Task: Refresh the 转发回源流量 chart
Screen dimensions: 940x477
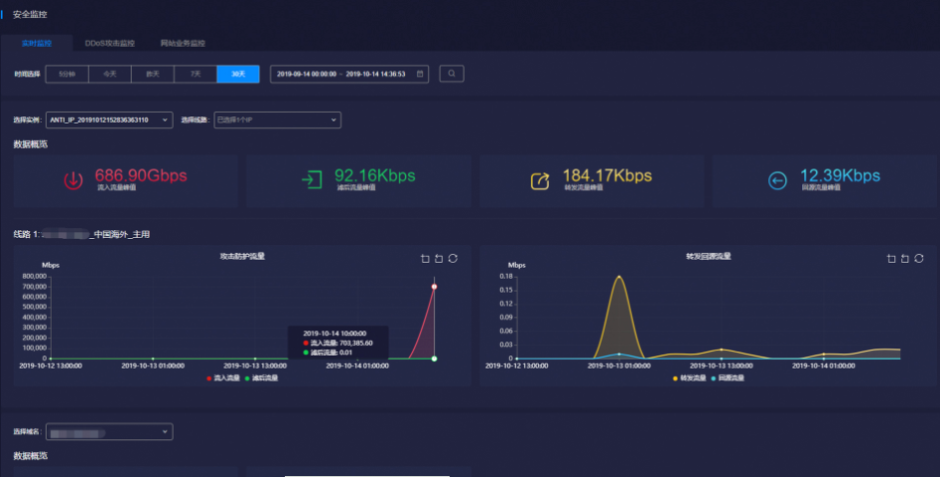Action: [x=918, y=258]
